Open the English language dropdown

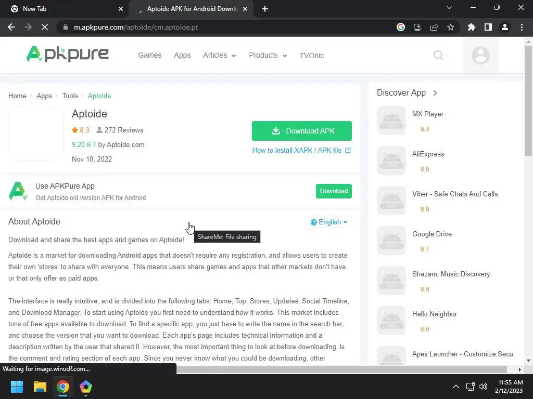pos(329,222)
